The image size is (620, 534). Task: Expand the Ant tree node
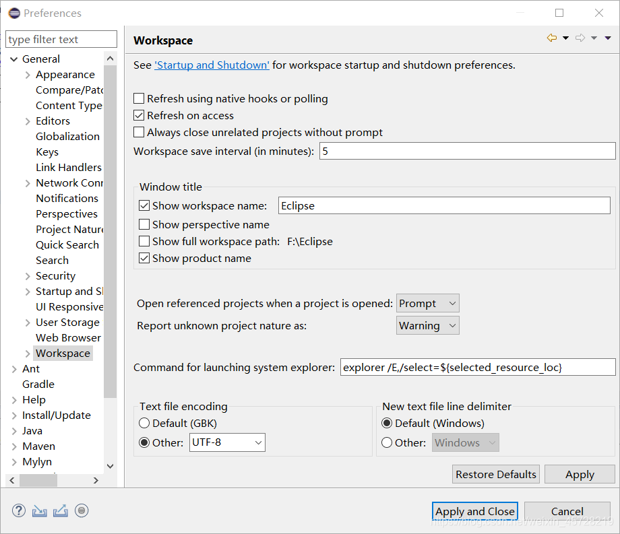tap(14, 369)
